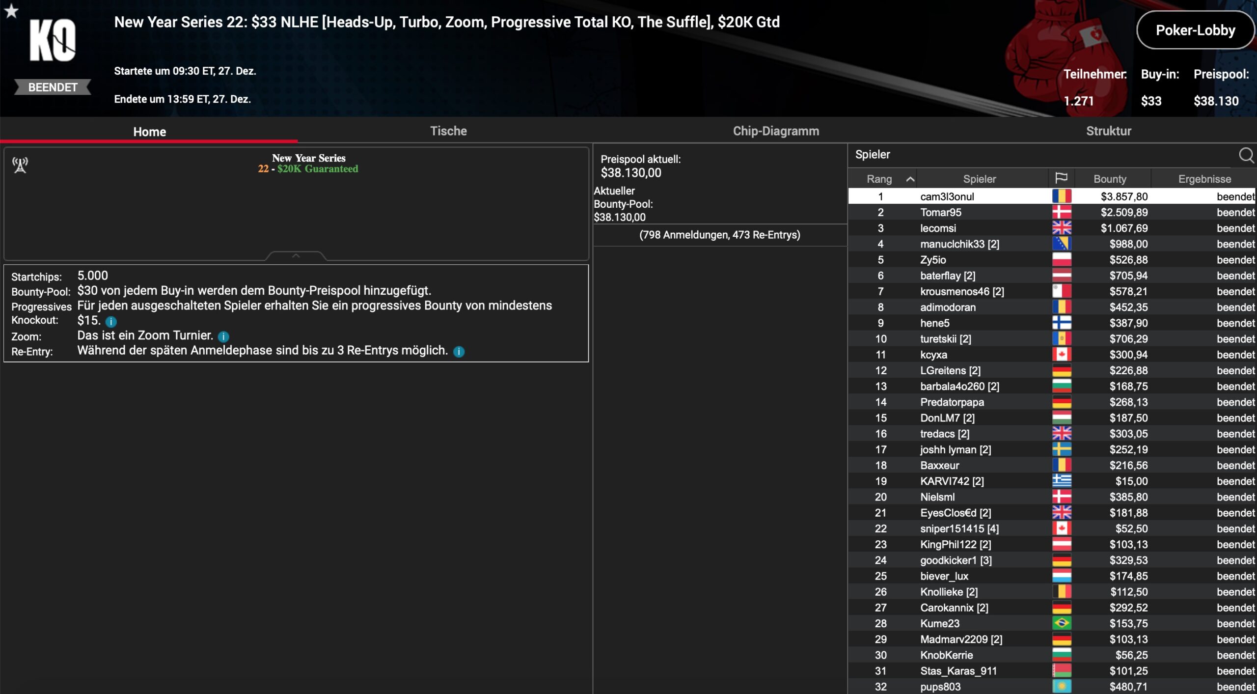Click the favorite star icon
The image size is (1257, 694).
tap(11, 11)
